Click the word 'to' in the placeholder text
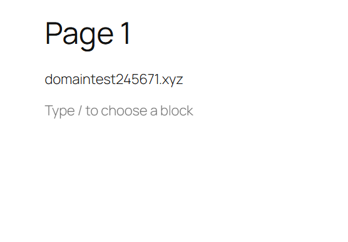This screenshot has width=348, height=242. tap(91, 111)
